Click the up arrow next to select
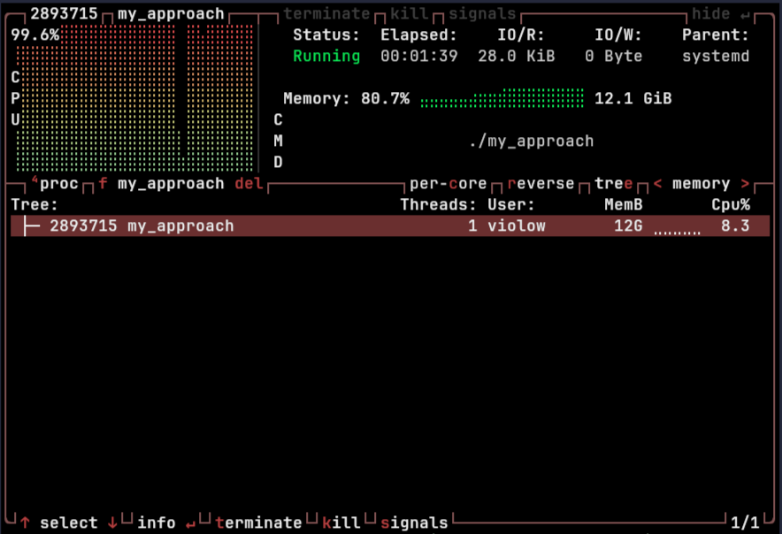This screenshot has height=534, width=782. [x=25, y=523]
